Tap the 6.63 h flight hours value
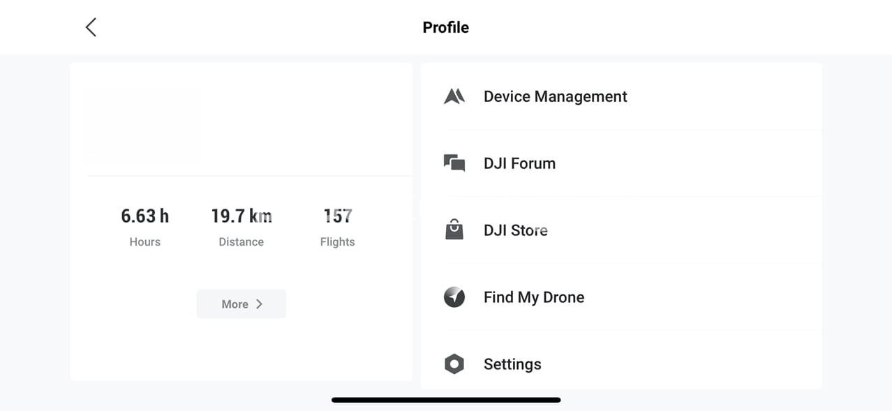 point(144,216)
